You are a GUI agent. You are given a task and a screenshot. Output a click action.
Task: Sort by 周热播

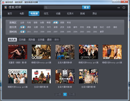coord(32,40)
